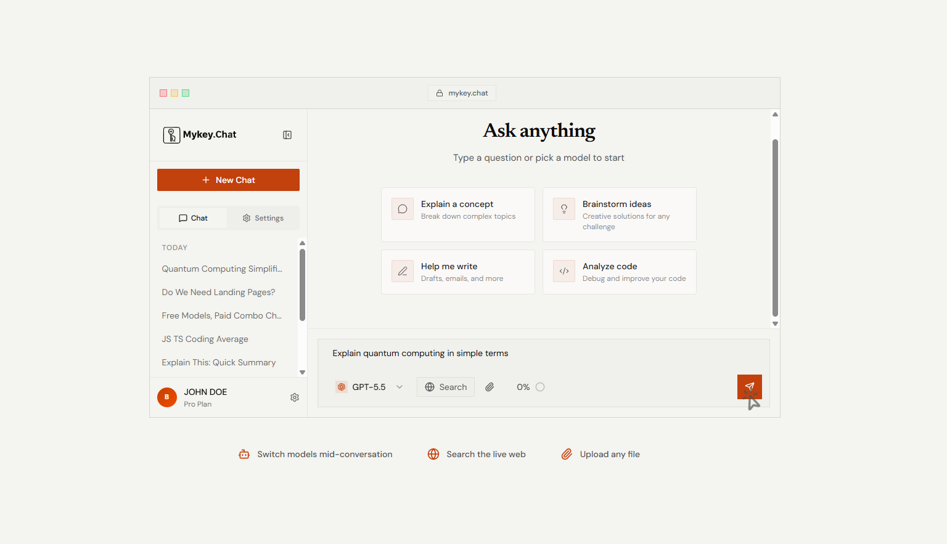Viewport: 947px width, 544px height.
Task: Open Free Models, Paid Combo chat
Action: coord(222,315)
